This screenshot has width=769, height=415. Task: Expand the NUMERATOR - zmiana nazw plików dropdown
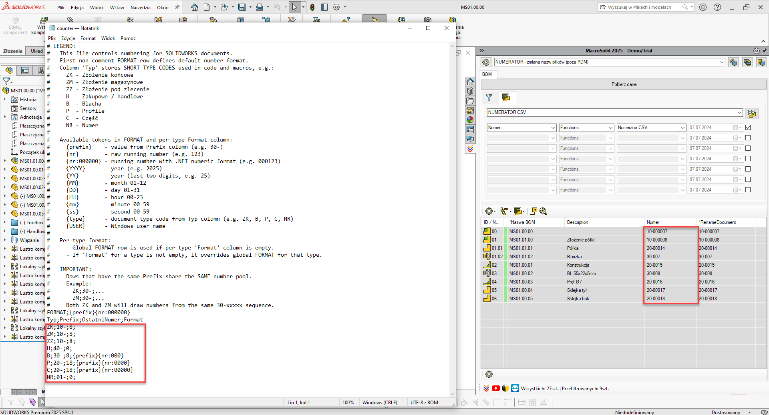click(721, 62)
